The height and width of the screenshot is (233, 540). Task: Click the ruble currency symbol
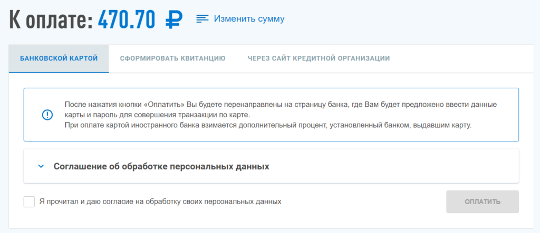coord(173,19)
